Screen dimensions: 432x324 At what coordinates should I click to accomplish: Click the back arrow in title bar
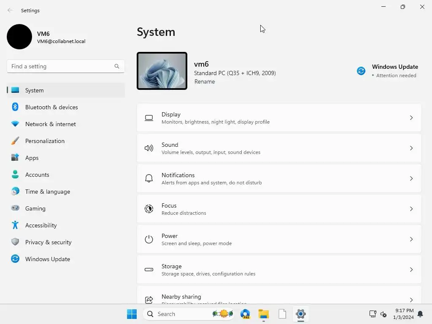point(10,11)
